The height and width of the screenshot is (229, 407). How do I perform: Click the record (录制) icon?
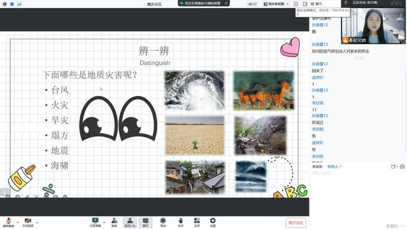pos(163,223)
